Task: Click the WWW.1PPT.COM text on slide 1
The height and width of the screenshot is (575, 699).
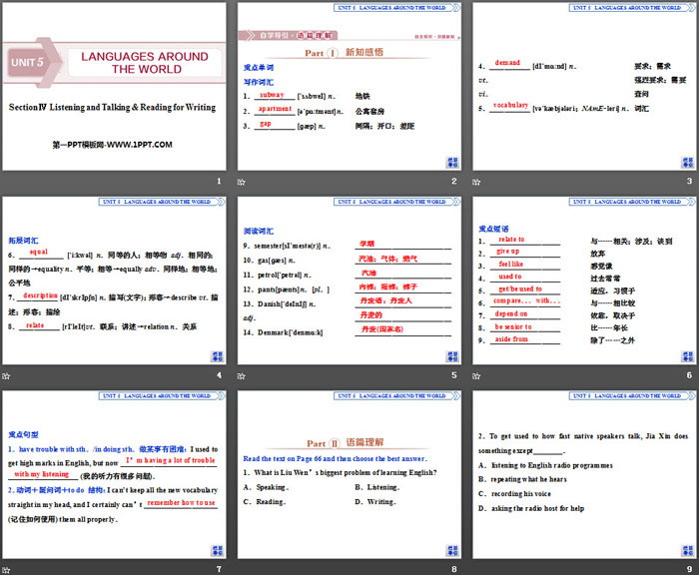Action: click(112, 145)
